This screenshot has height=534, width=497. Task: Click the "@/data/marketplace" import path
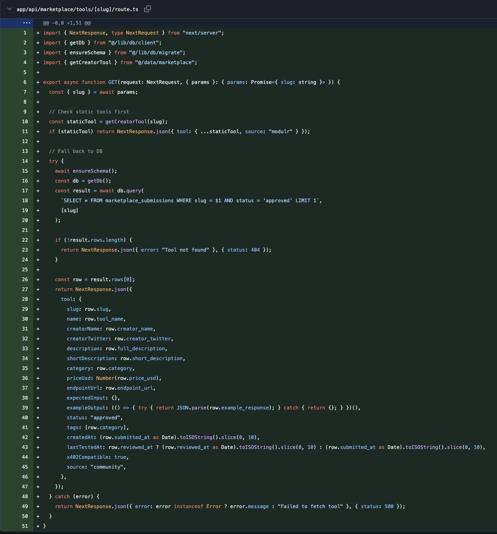pos(165,62)
